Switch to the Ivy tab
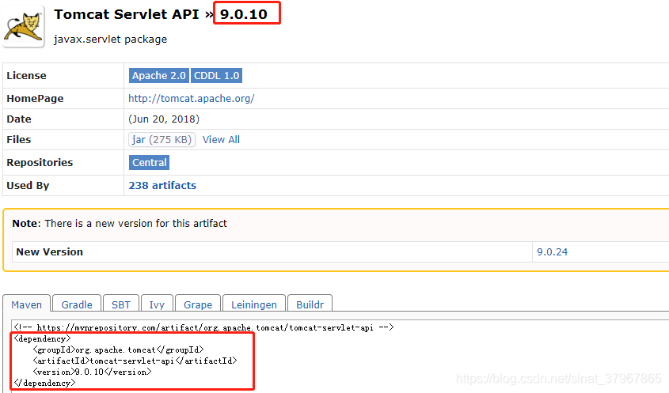The width and height of the screenshot is (669, 393). [157, 304]
